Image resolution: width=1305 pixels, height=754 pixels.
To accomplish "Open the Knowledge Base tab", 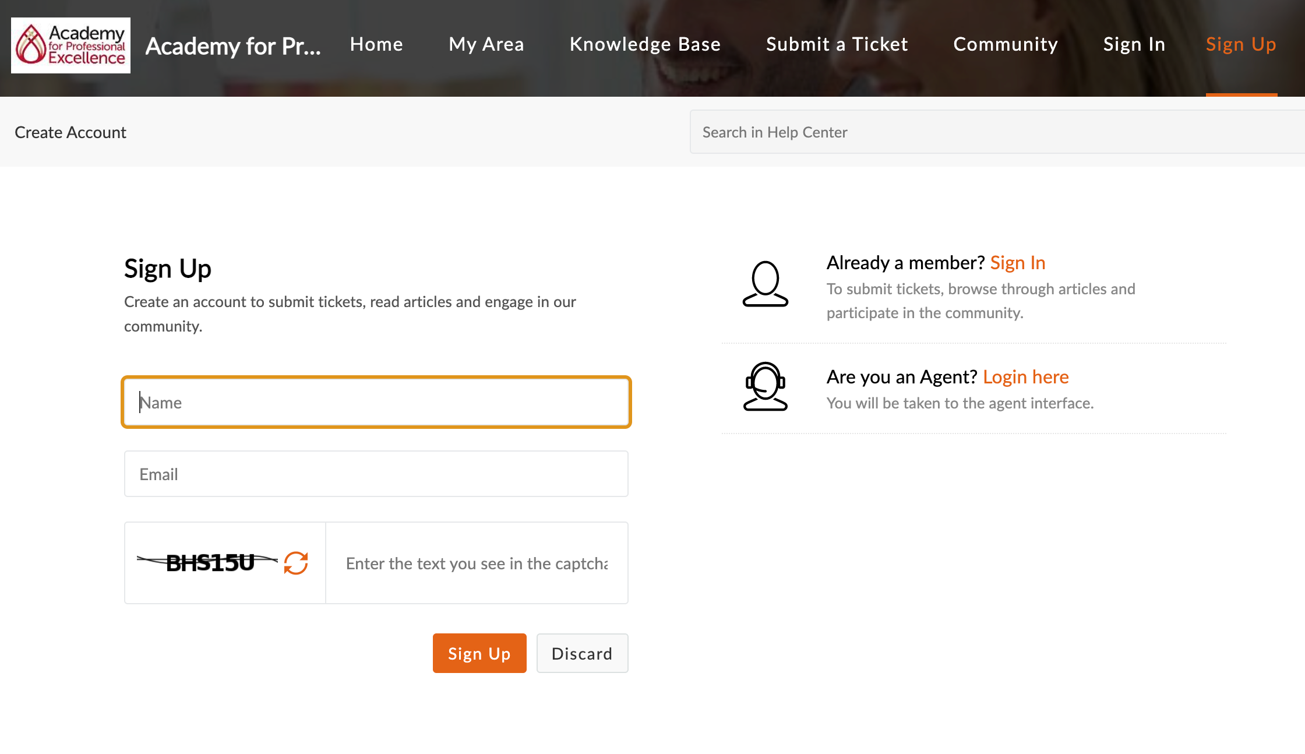I will (645, 44).
